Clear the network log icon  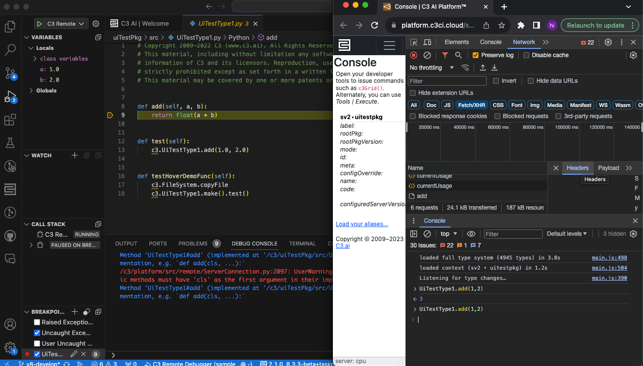427,55
